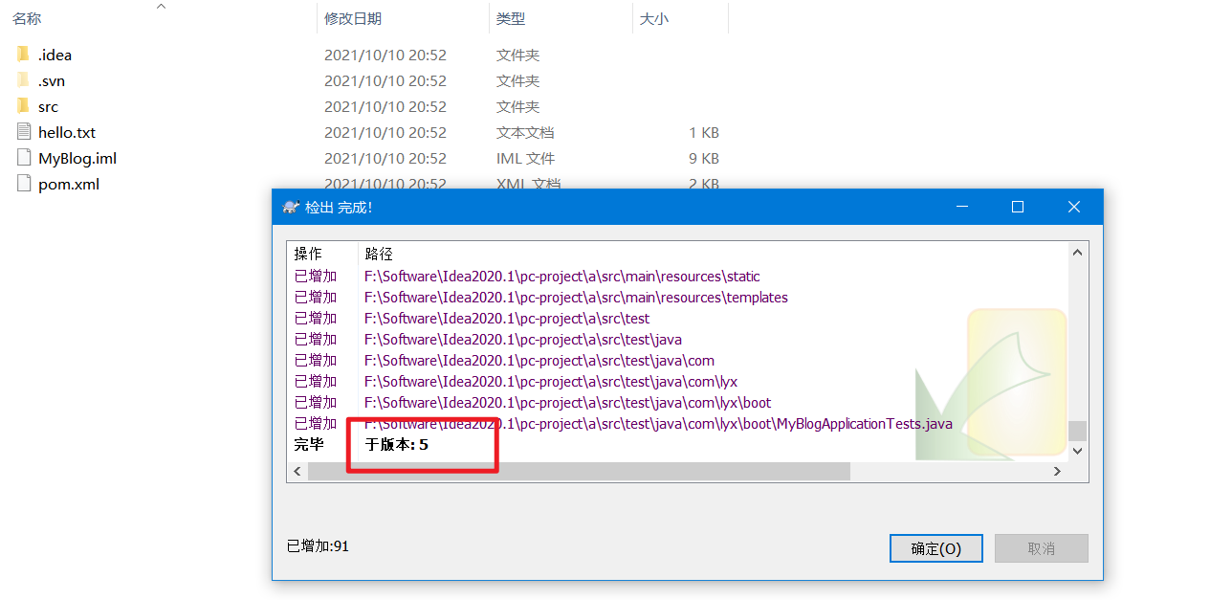Select the .idea folder icon
This screenshot has width=1210, height=600.
[x=23, y=55]
